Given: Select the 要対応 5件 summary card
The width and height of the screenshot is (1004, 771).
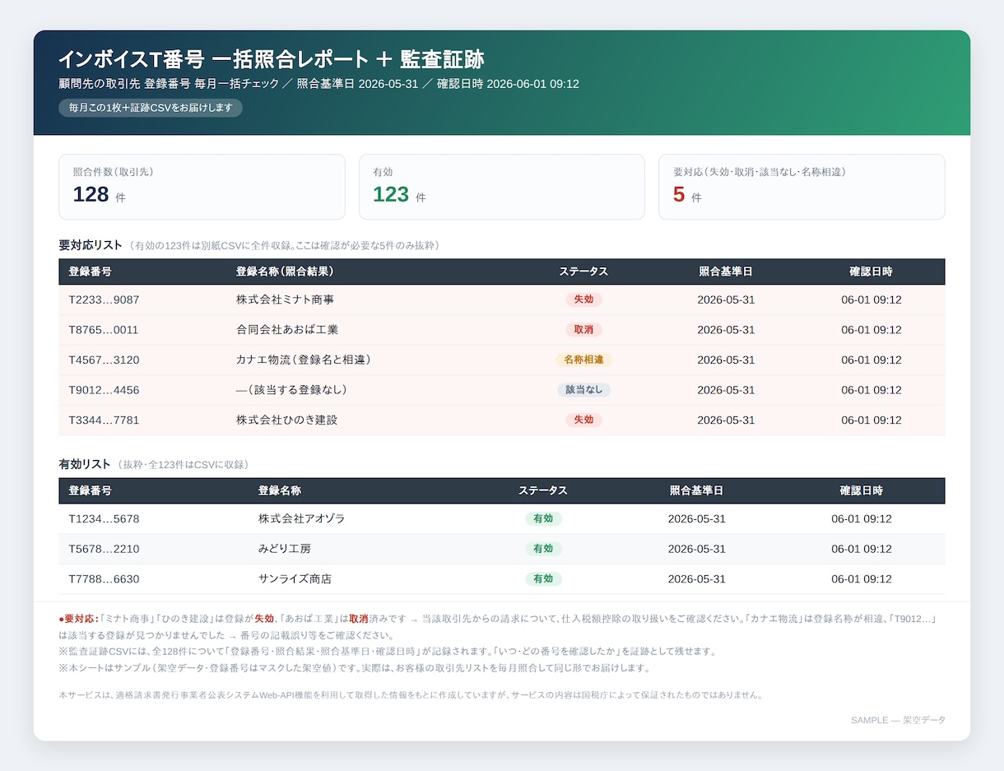Looking at the screenshot, I should coord(802,187).
